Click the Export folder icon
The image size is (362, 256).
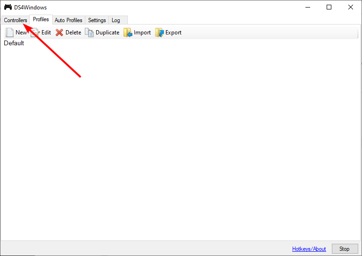click(x=159, y=33)
